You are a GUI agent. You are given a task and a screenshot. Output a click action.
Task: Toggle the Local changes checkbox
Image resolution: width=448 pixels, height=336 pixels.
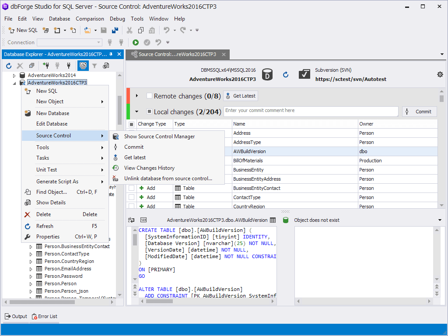pos(149,112)
